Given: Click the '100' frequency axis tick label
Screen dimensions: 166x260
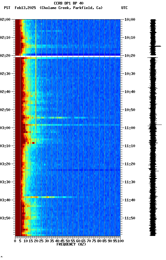Looking at the screenshot, I should coord(121,241).
